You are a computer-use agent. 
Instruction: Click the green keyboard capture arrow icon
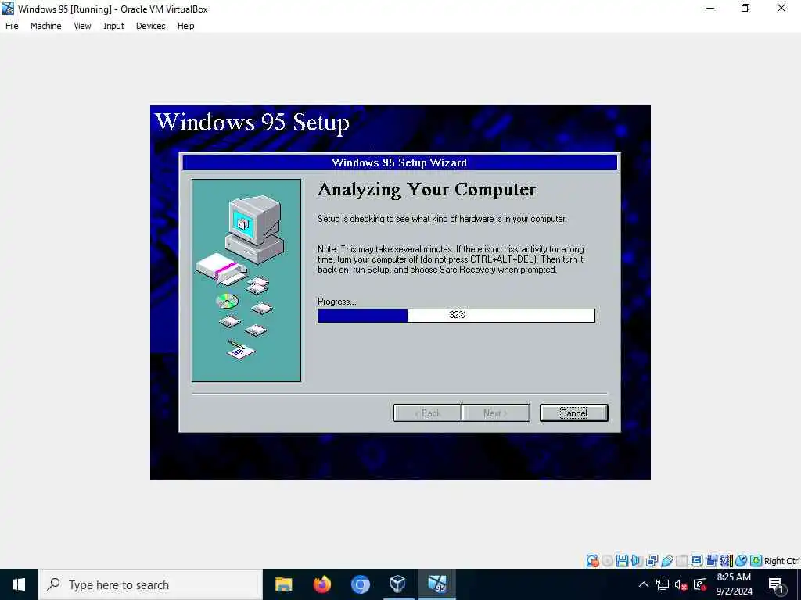click(x=756, y=561)
